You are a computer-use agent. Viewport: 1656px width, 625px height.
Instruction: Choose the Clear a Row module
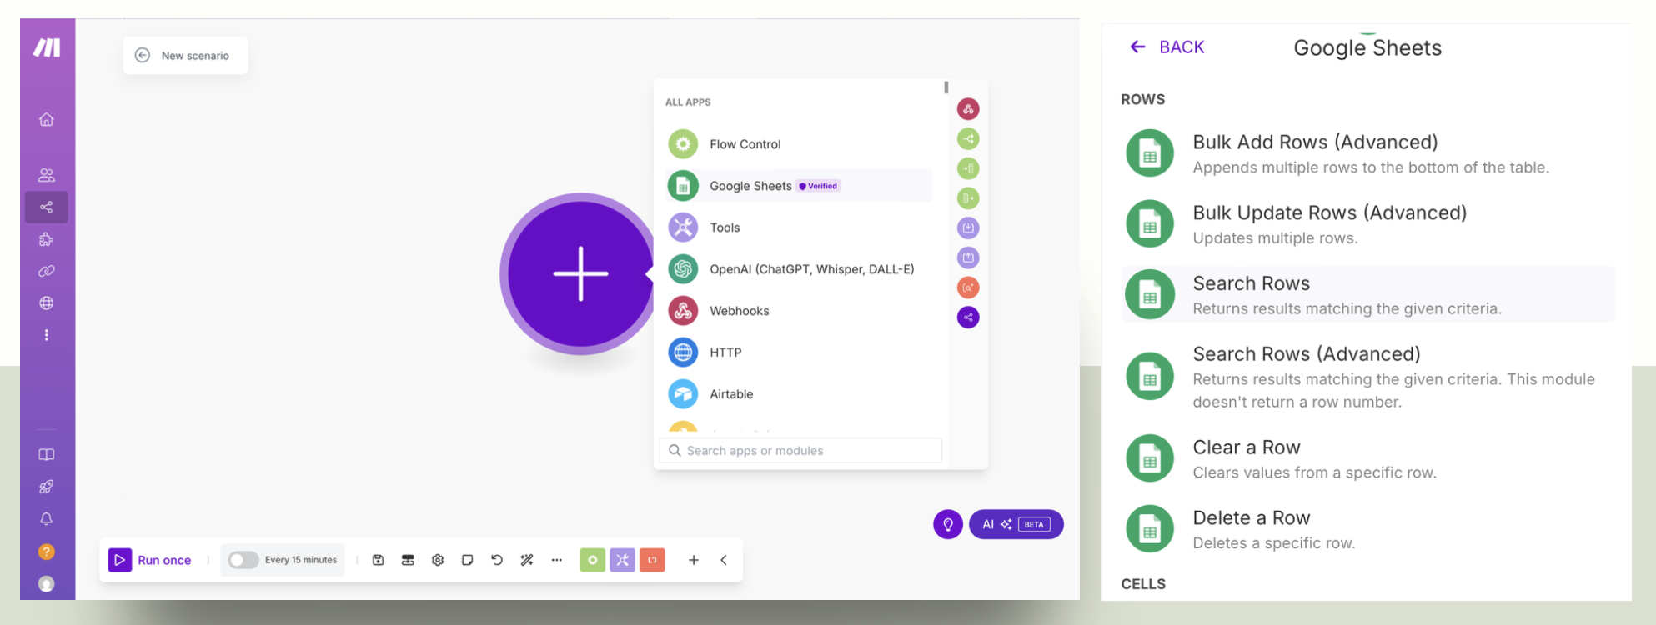pos(1368,458)
